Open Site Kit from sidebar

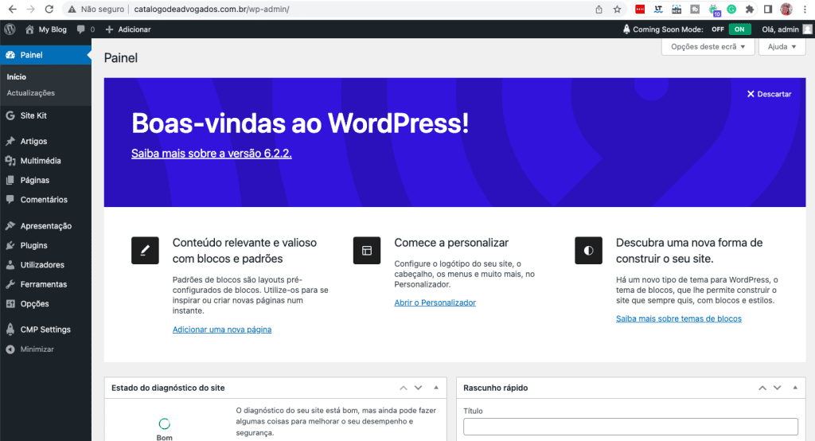pyautogui.click(x=33, y=115)
